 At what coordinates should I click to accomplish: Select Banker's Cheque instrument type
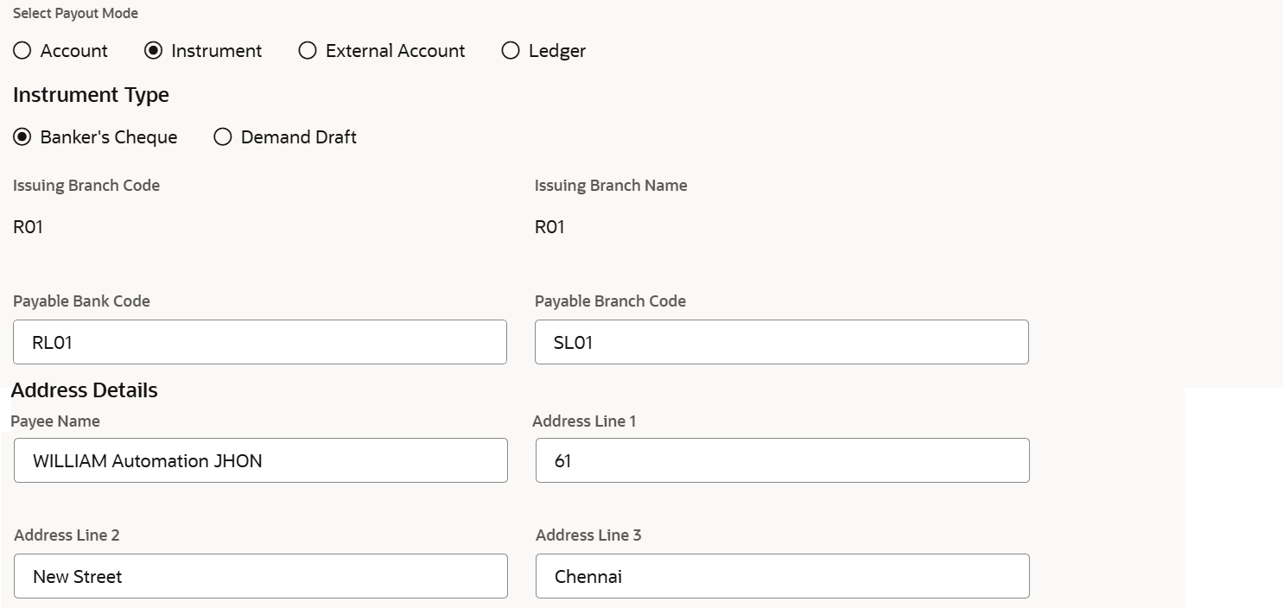pyautogui.click(x=22, y=137)
